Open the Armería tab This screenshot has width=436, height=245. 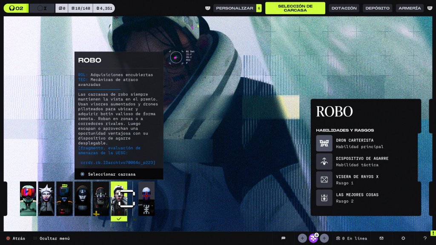pos(409,8)
